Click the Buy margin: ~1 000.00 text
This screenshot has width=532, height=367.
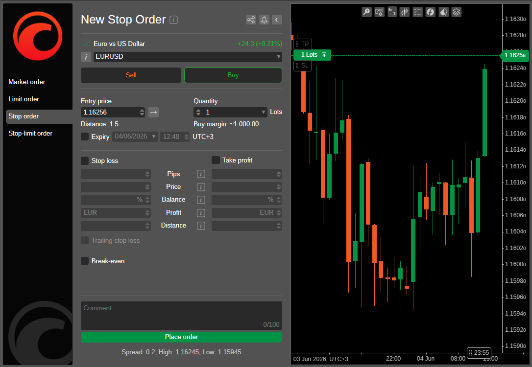(226, 124)
